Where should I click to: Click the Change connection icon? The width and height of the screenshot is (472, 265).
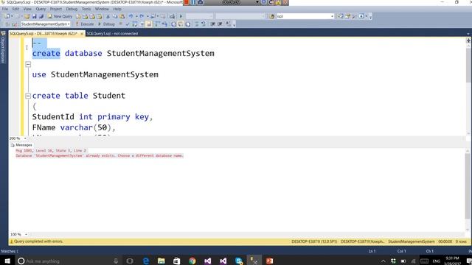click(x=15, y=24)
